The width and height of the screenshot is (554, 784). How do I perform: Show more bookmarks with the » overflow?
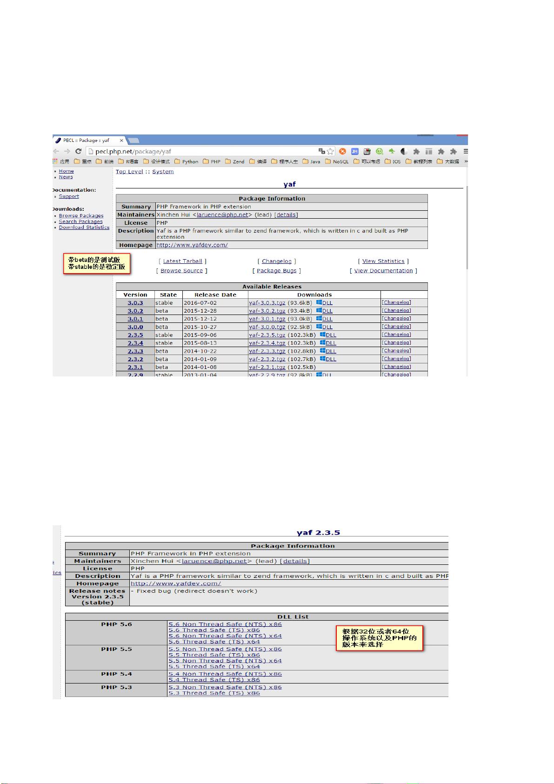(x=466, y=161)
